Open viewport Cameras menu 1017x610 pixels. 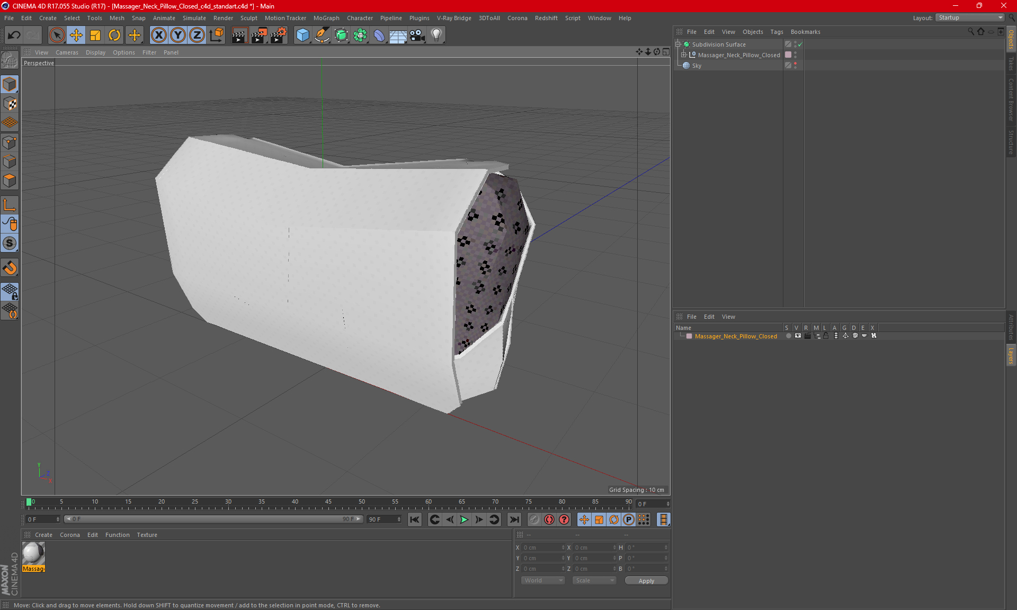[67, 52]
